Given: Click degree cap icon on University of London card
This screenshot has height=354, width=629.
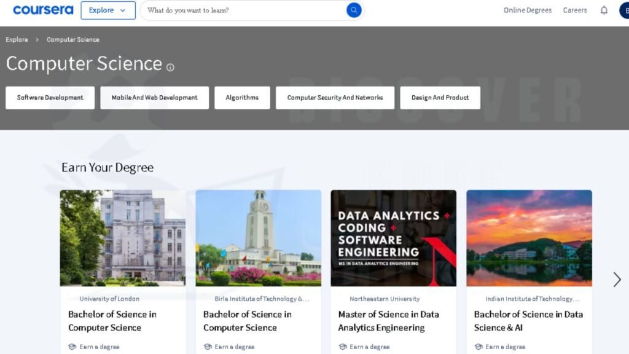Looking at the screenshot, I should pyautogui.click(x=72, y=347).
